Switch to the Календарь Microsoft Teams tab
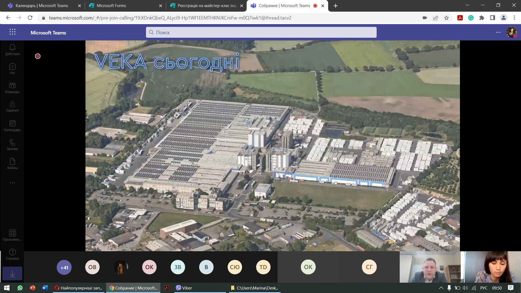 click(x=42, y=6)
